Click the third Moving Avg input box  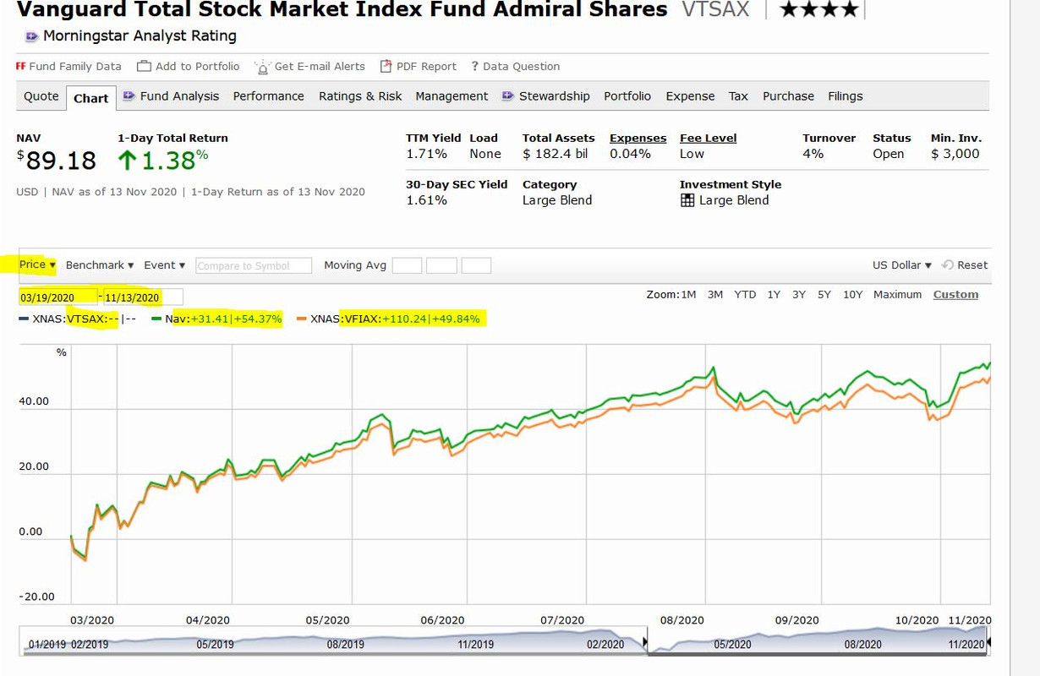(476, 265)
